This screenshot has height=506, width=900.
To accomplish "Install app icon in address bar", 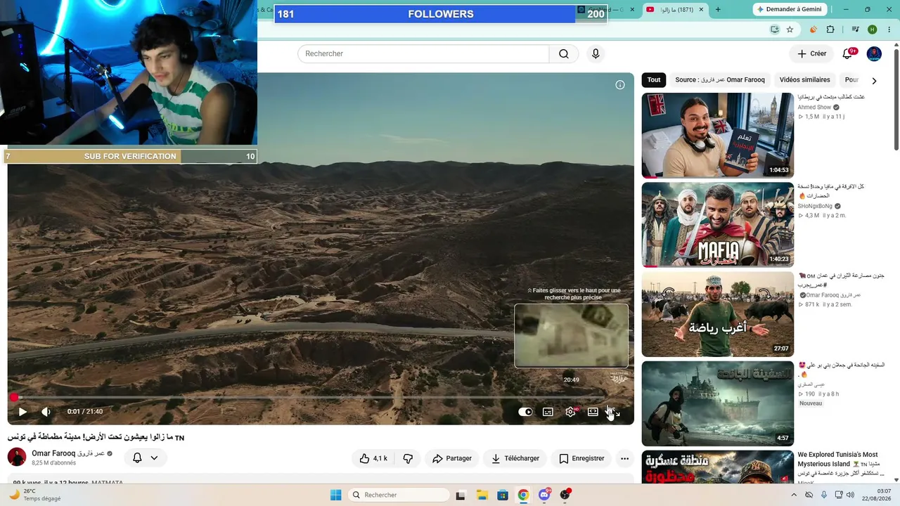I will pos(774,30).
